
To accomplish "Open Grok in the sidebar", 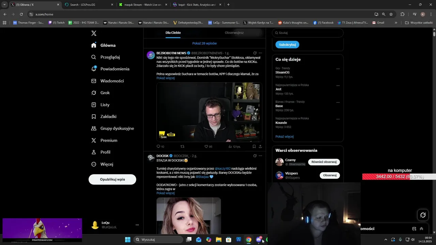I will coord(100,93).
